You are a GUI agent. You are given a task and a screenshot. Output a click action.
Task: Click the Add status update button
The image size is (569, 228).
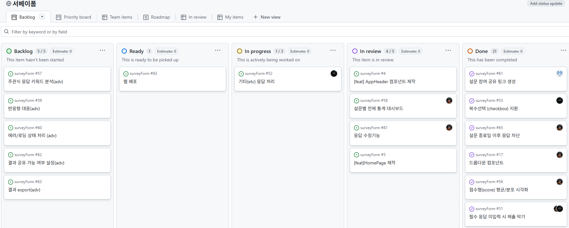(x=546, y=4)
